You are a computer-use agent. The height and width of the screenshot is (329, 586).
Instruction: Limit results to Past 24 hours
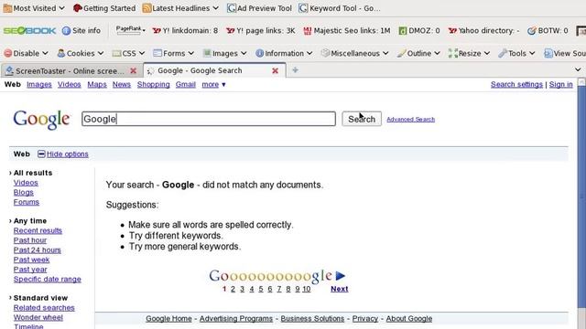click(38, 249)
